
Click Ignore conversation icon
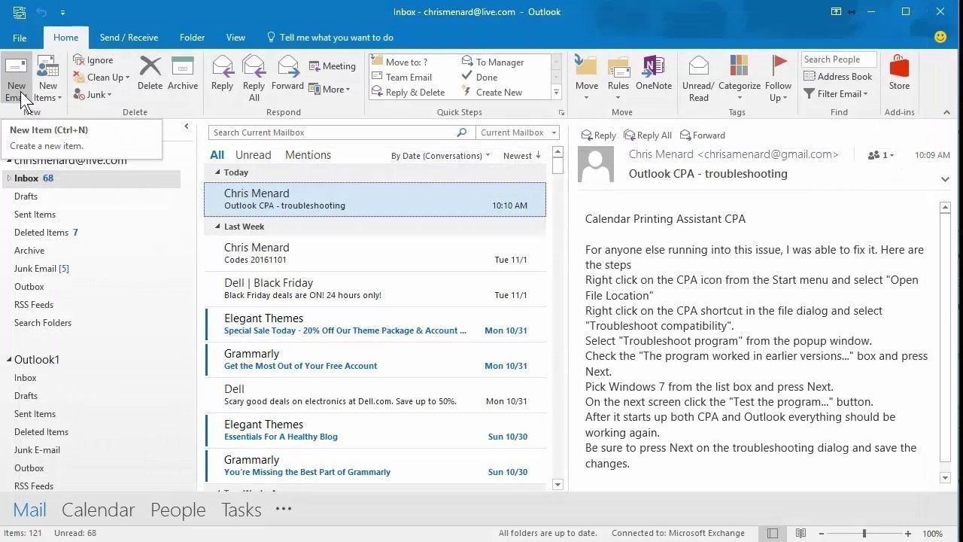click(x=79, y=60)
